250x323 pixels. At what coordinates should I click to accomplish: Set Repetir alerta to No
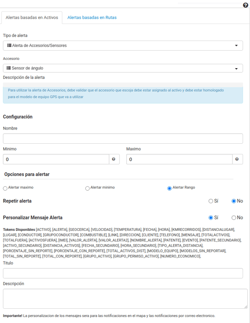[x=234, y=201]
